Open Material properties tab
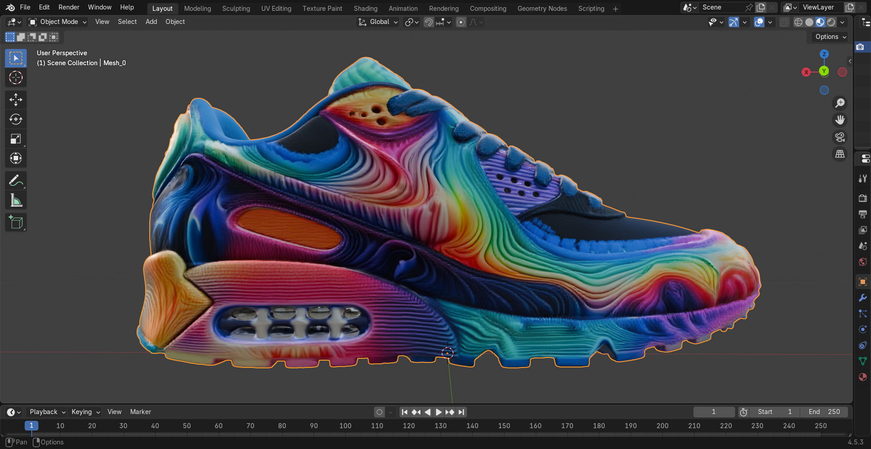Screen dimensions: 871x449 (863, 377)
